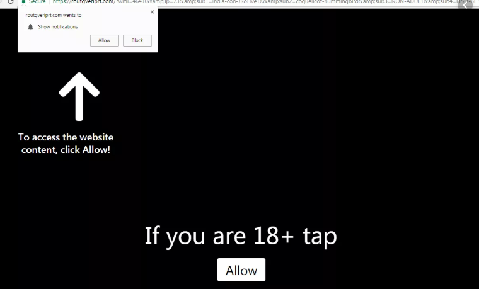The image size is (479, 289).
Task: Click Allow in the notification permission popup
Action: [x=105, y=40]
